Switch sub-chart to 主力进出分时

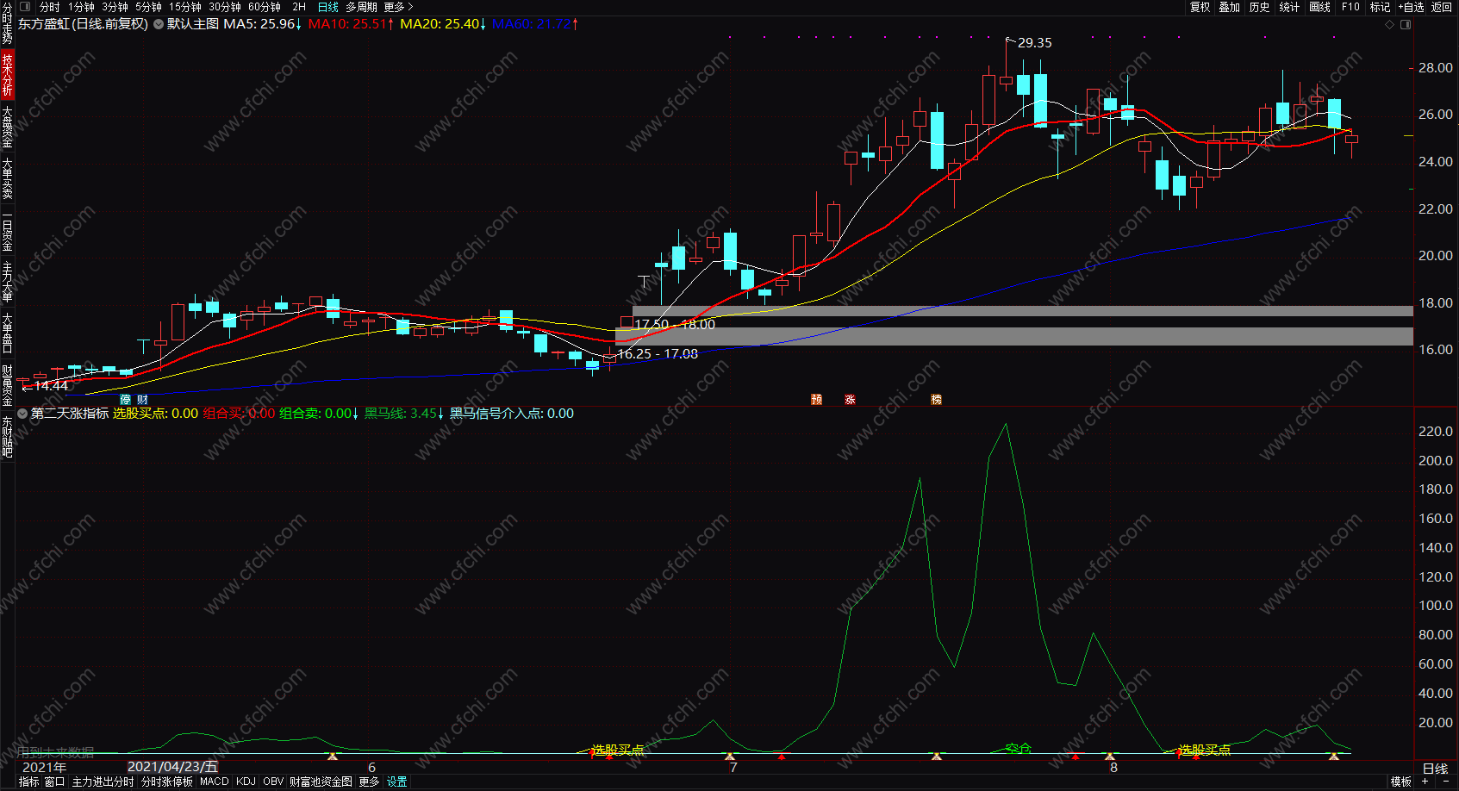pyautogui.click(x=103, y=782)
